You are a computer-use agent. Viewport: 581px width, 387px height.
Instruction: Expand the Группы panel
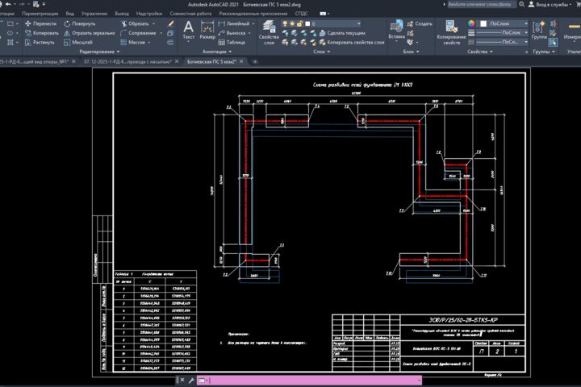coord(544,52)
